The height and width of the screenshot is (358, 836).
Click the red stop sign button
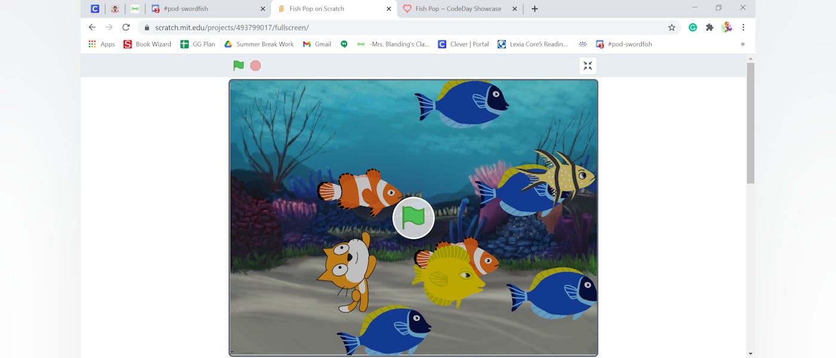256,66
